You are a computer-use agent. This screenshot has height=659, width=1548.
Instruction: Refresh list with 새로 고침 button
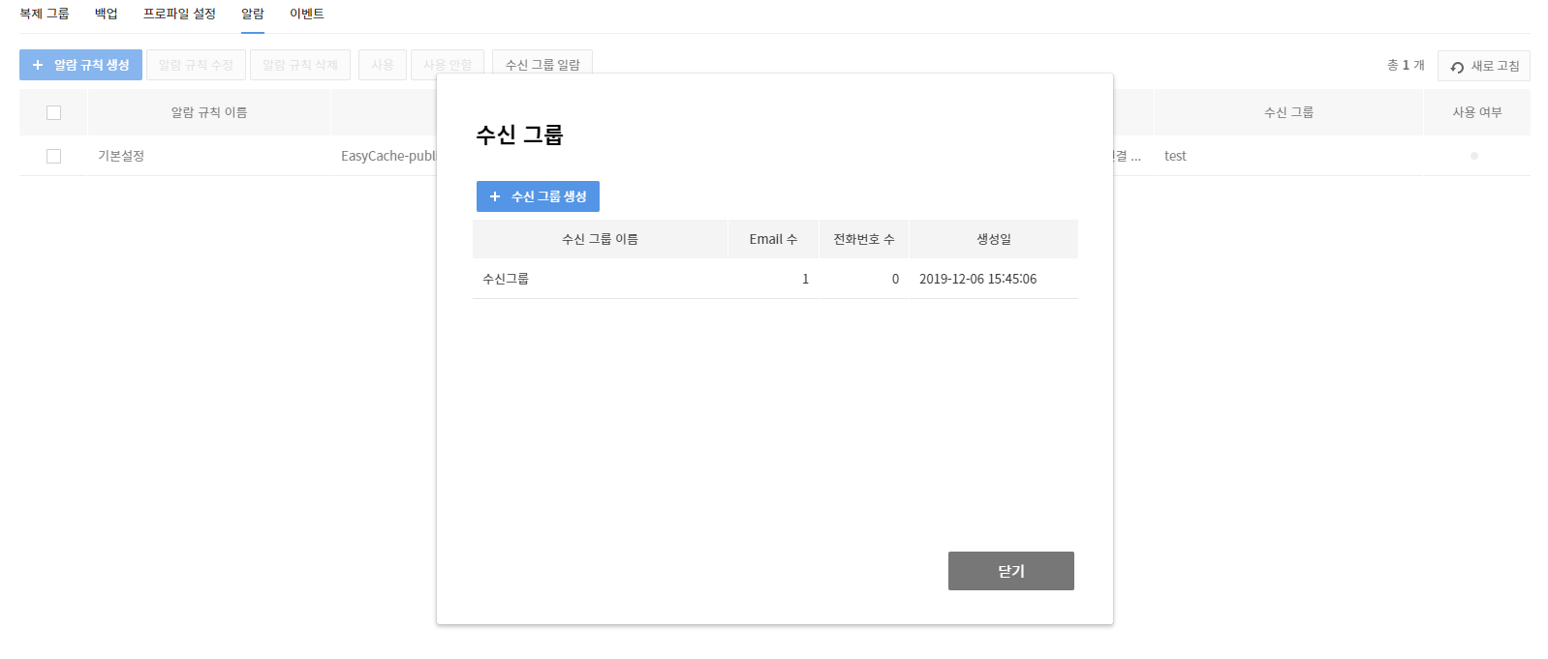coord(1484,66)
